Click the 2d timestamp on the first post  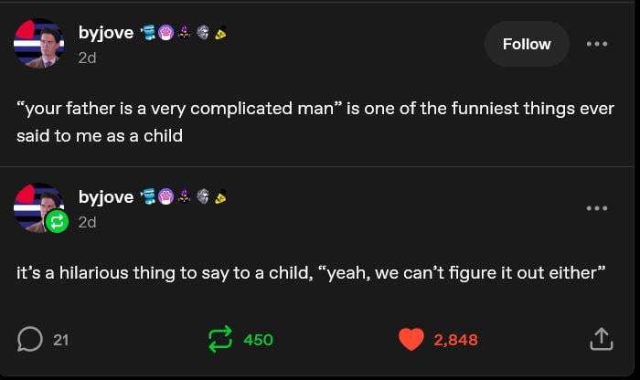[x=88, y=58]
